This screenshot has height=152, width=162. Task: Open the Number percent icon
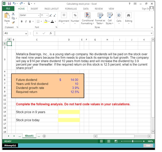[75, 15]
